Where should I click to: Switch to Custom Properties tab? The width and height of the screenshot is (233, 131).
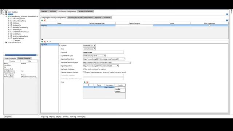(24, 58)
